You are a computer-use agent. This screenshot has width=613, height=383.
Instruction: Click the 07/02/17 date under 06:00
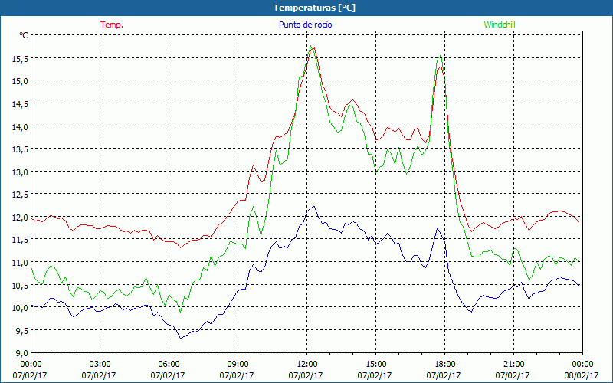(168, 375)
